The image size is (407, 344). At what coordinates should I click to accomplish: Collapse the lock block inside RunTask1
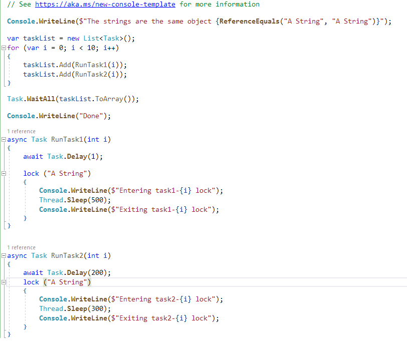[4, 173]
